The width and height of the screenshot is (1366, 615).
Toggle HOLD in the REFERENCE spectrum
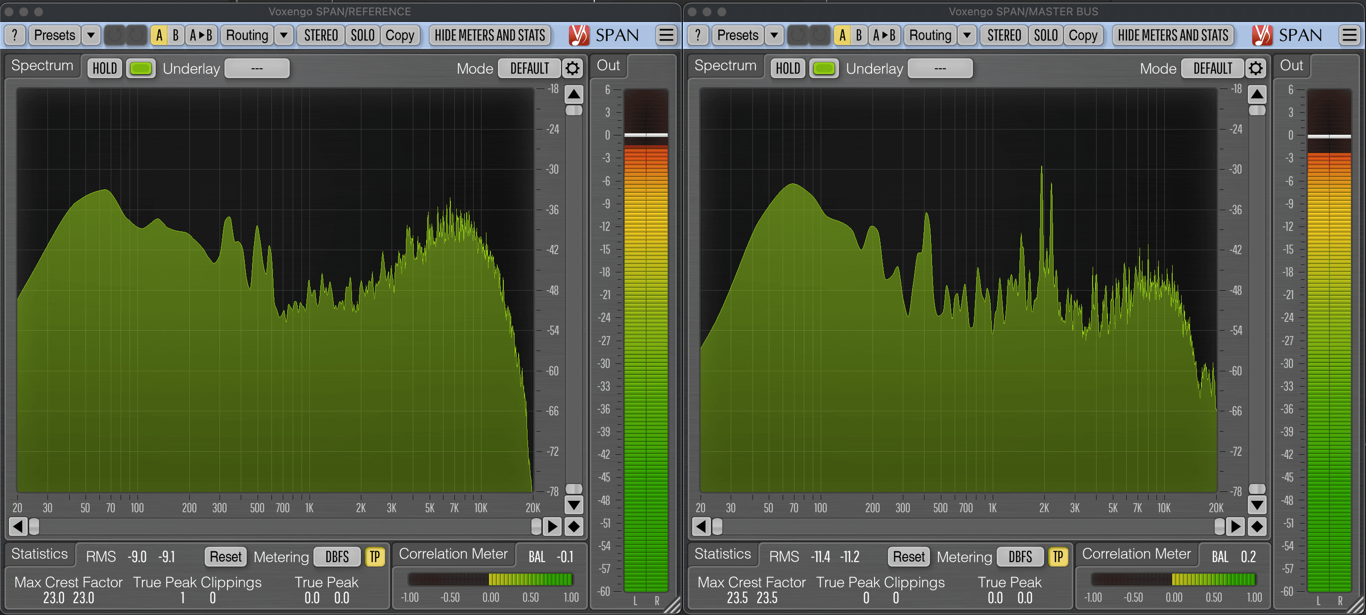(x=104, y=68)
